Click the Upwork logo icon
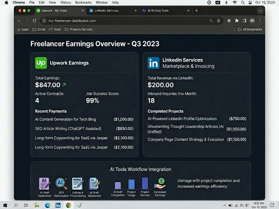Screen dimensions: 279x209 [x=41, y=63]
